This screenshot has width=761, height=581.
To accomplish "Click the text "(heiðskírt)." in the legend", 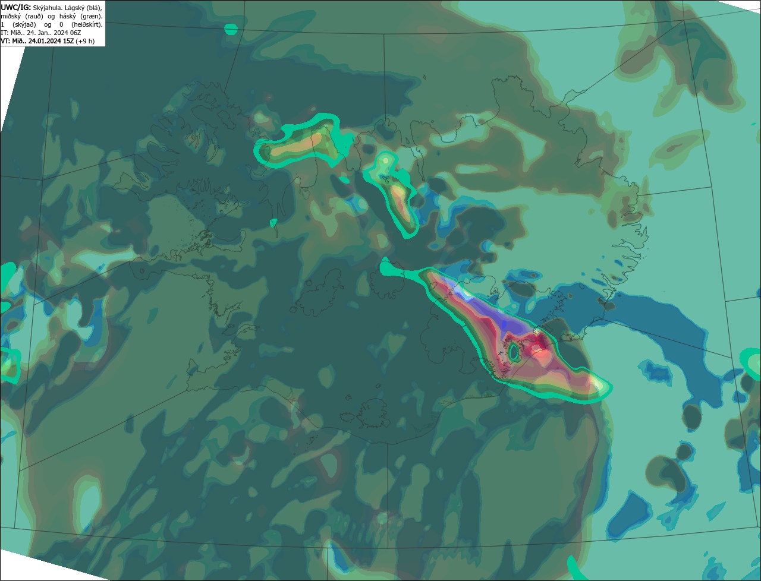I will click(87, 25).
